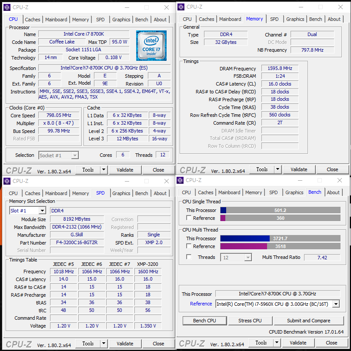351x351 pixels.
Task: Click CPU-Z app icon in Bench window title bar
Action: [x=180, y=180]
